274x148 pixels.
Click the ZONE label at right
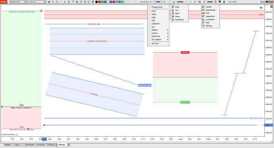(261, 15)
